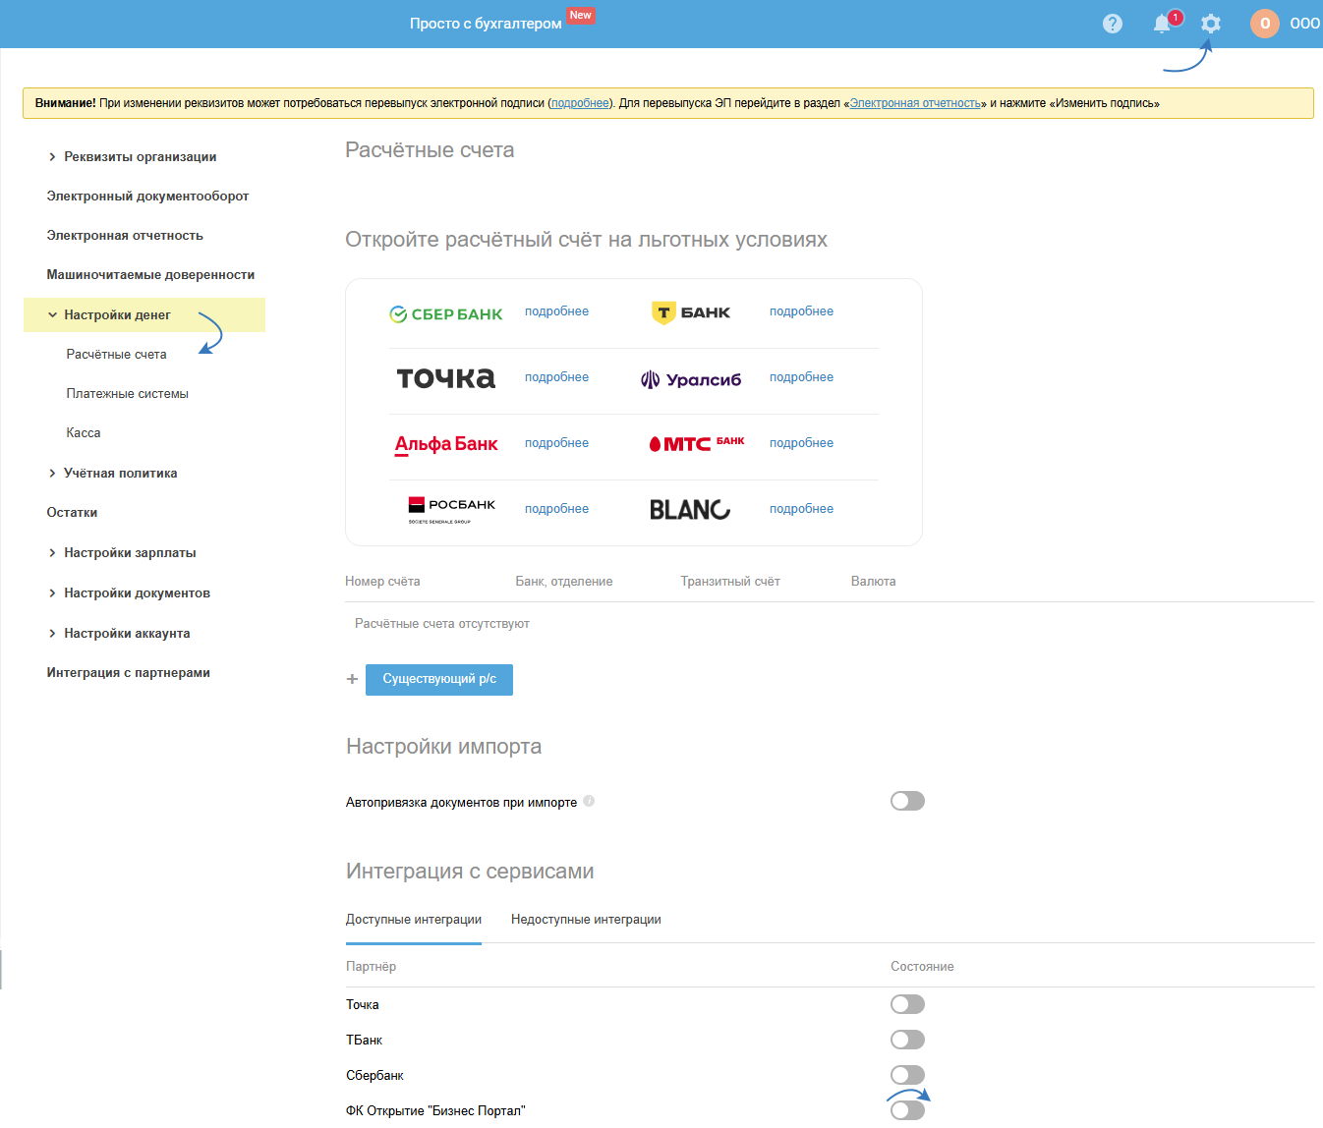
Task: Switch to Доступные интеграции tab
Action: [x=414, y=920]
